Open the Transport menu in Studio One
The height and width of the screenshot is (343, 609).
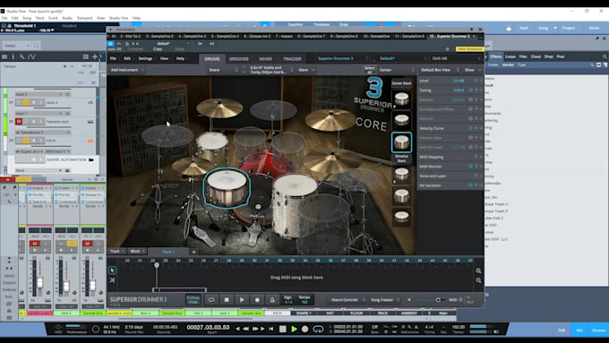point(85,18)
